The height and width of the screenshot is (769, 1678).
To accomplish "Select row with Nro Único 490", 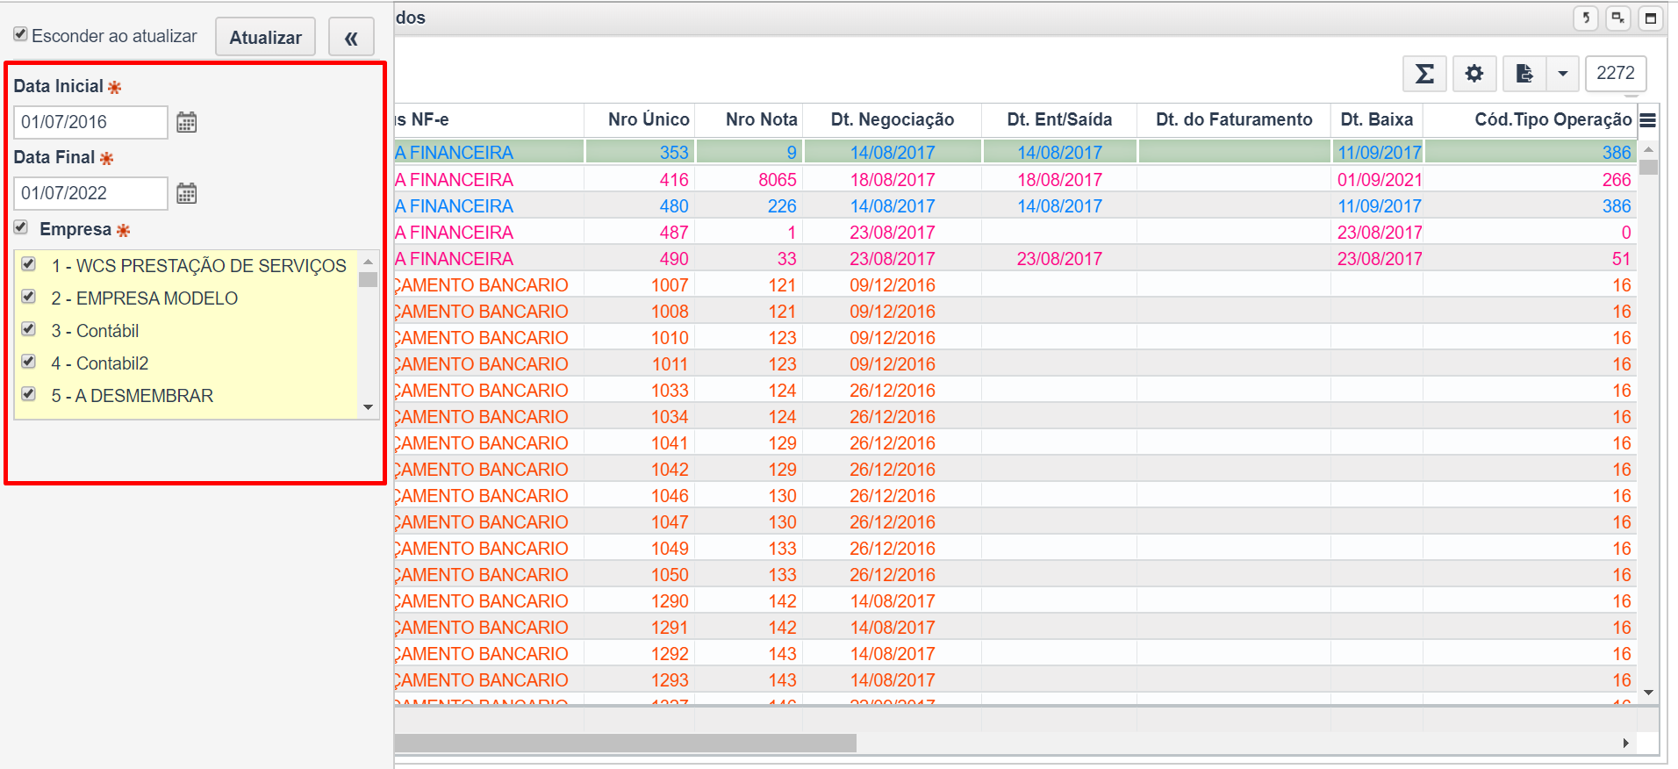I will [x=1015, y=259].
